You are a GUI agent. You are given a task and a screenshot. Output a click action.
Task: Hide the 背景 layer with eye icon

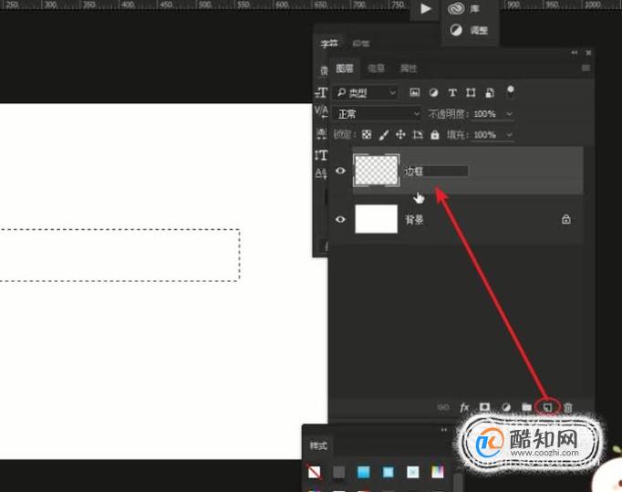(340, 219)
